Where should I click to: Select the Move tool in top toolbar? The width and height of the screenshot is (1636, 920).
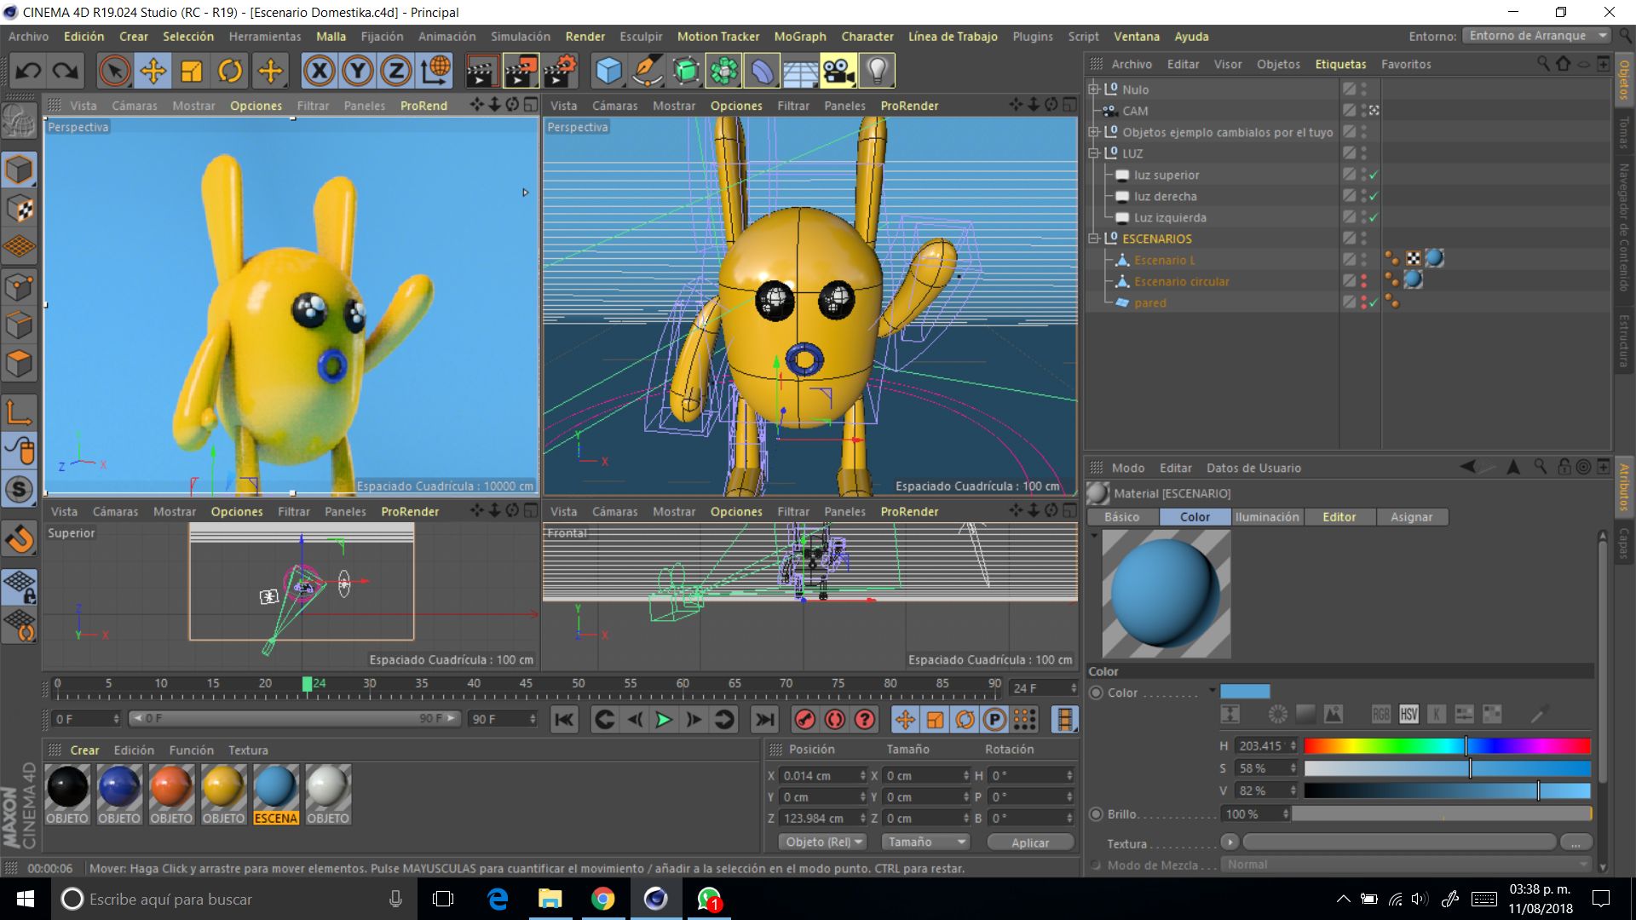[x=153, y=71]
